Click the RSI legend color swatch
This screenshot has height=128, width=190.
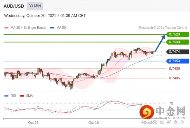(x=6, y=96)
